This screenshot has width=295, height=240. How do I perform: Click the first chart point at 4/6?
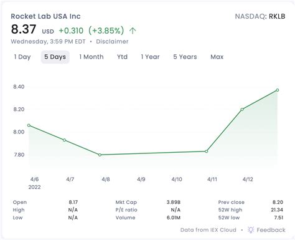point(29,125)
